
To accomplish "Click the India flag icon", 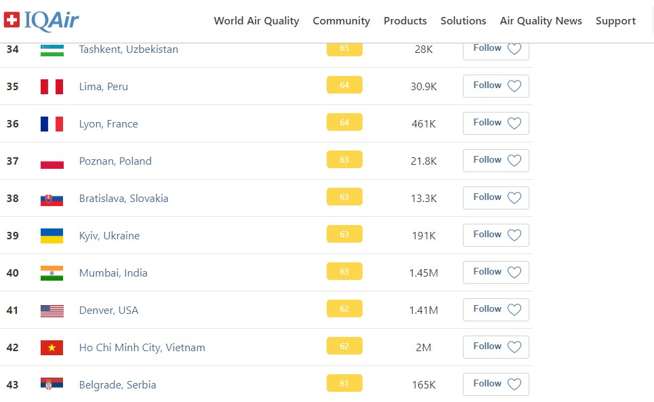I will pyautogui.click(x=52, y=273).
